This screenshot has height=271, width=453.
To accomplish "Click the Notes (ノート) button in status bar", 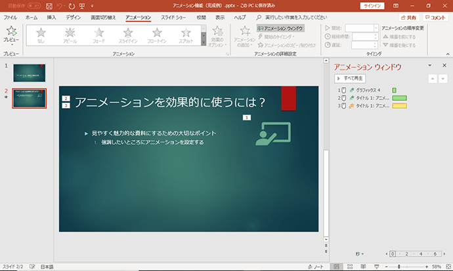I will pos(316,266).
